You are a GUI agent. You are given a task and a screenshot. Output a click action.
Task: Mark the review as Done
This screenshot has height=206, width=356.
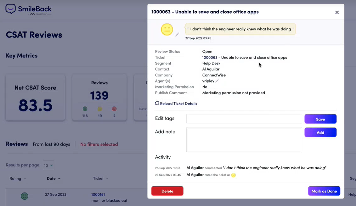click(324, 191)
